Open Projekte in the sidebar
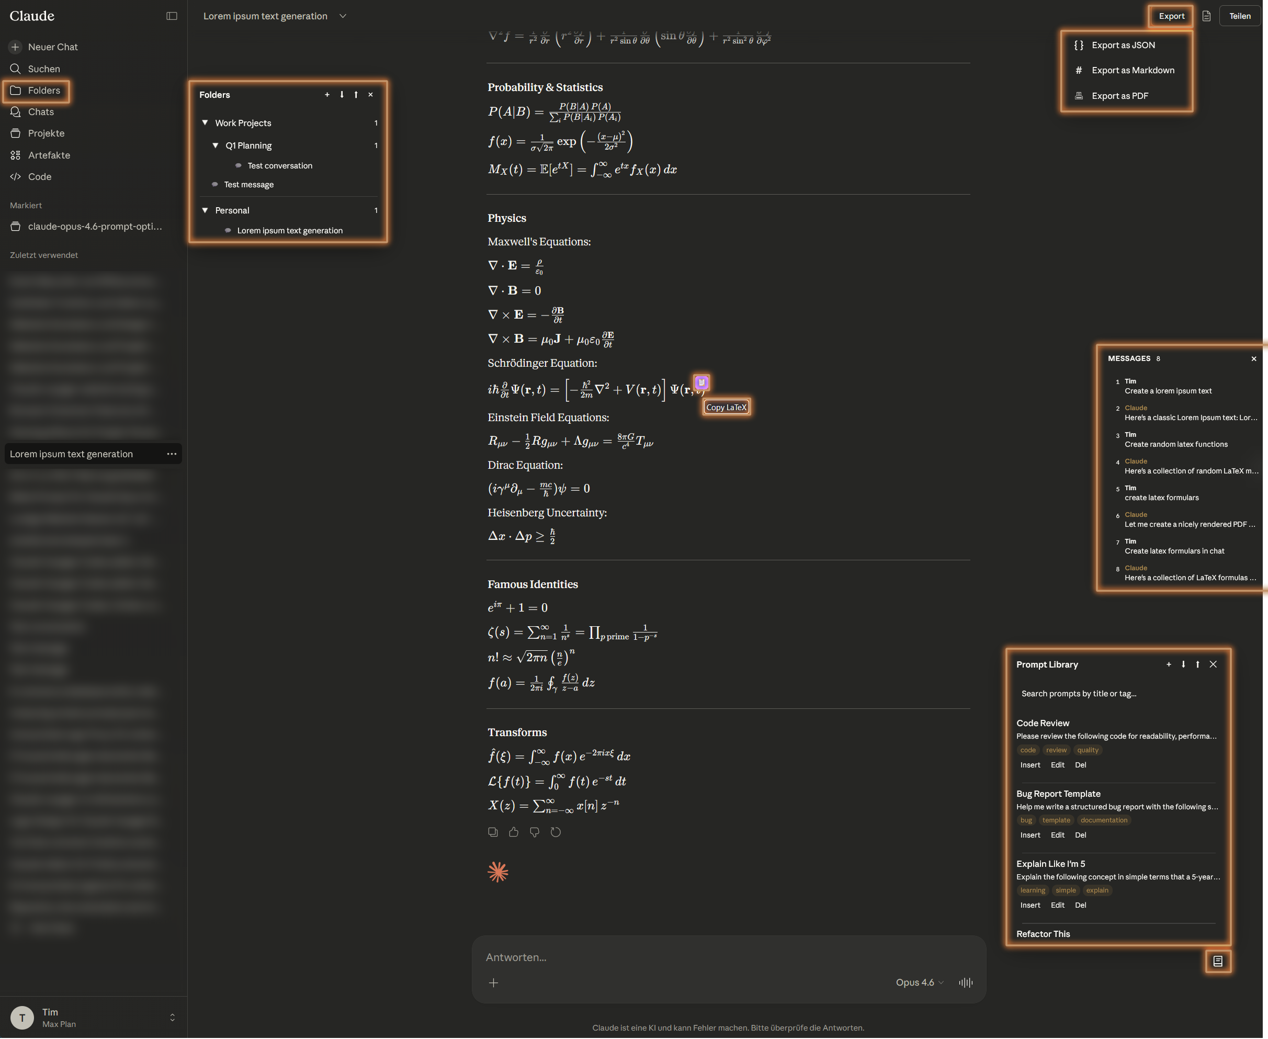Viewport: 1268px width, 1039px height. [x=37, y=133]
